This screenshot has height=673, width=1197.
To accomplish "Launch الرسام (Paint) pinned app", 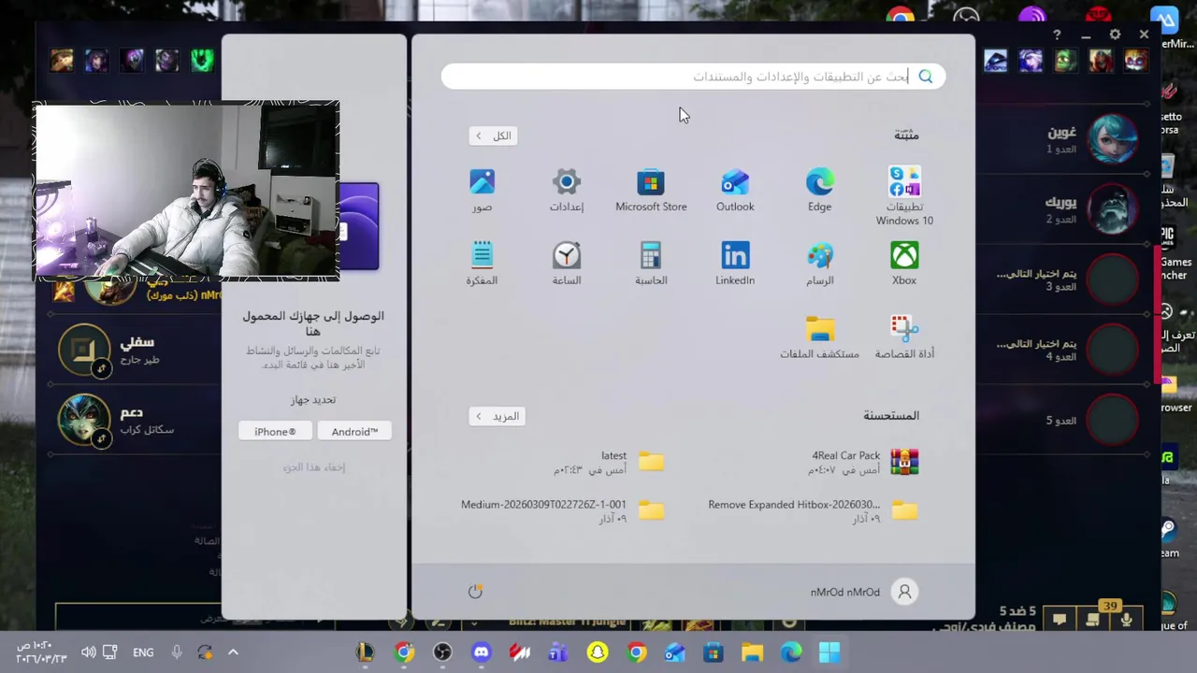I will pyautogui.click(x=819, y=264).
